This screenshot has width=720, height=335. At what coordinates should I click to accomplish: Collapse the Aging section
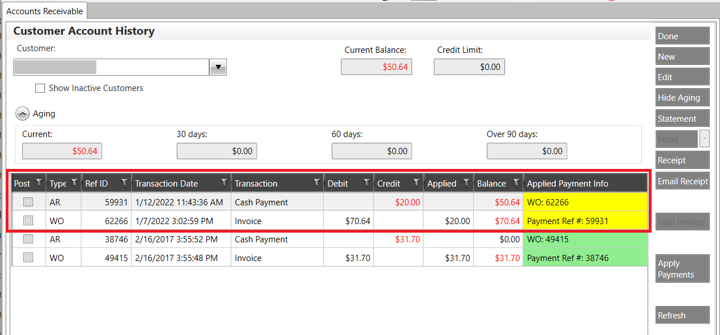[22, 114]
